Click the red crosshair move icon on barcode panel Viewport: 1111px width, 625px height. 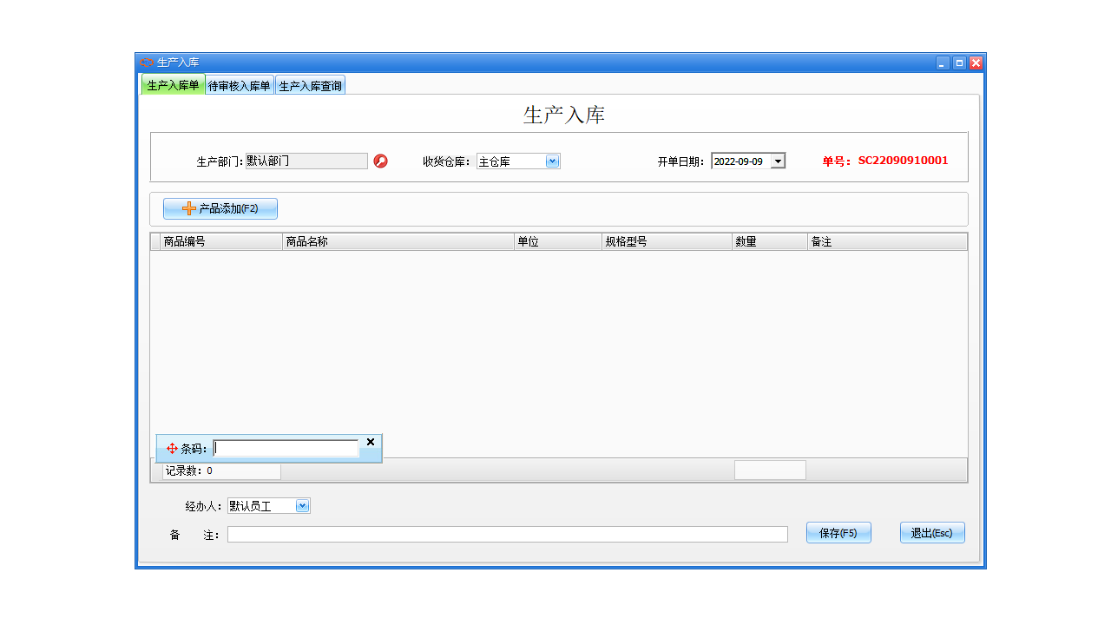point(170,448)
